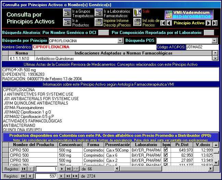
Task: Select row selector of first CIPRO 500 row
Action: click(5, 150)
